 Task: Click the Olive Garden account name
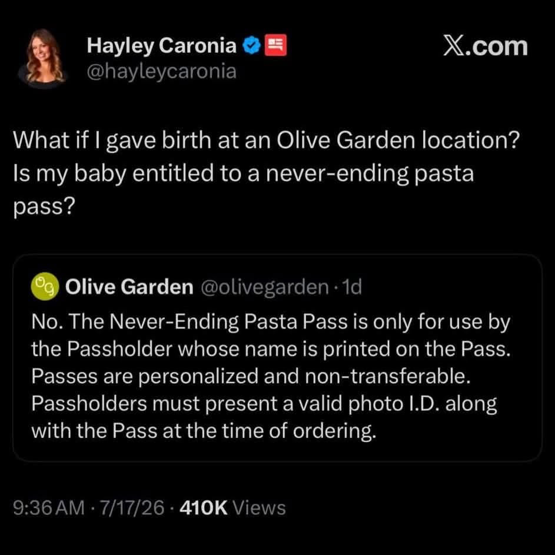[129, 287]
